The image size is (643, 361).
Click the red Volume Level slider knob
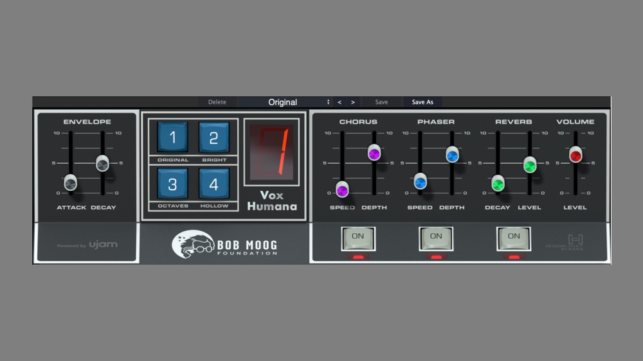[575, 154]
